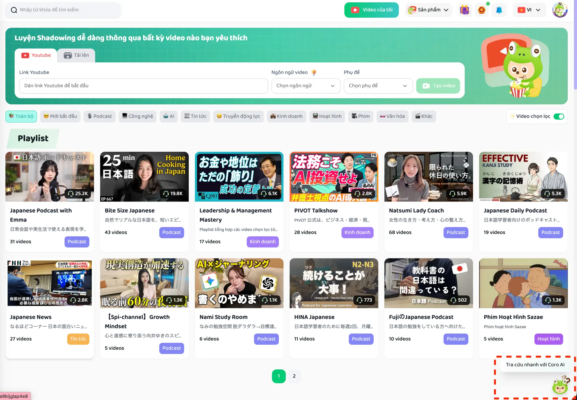
Task: Select the Toàn bộ category filter
Action: coord(21,116)
